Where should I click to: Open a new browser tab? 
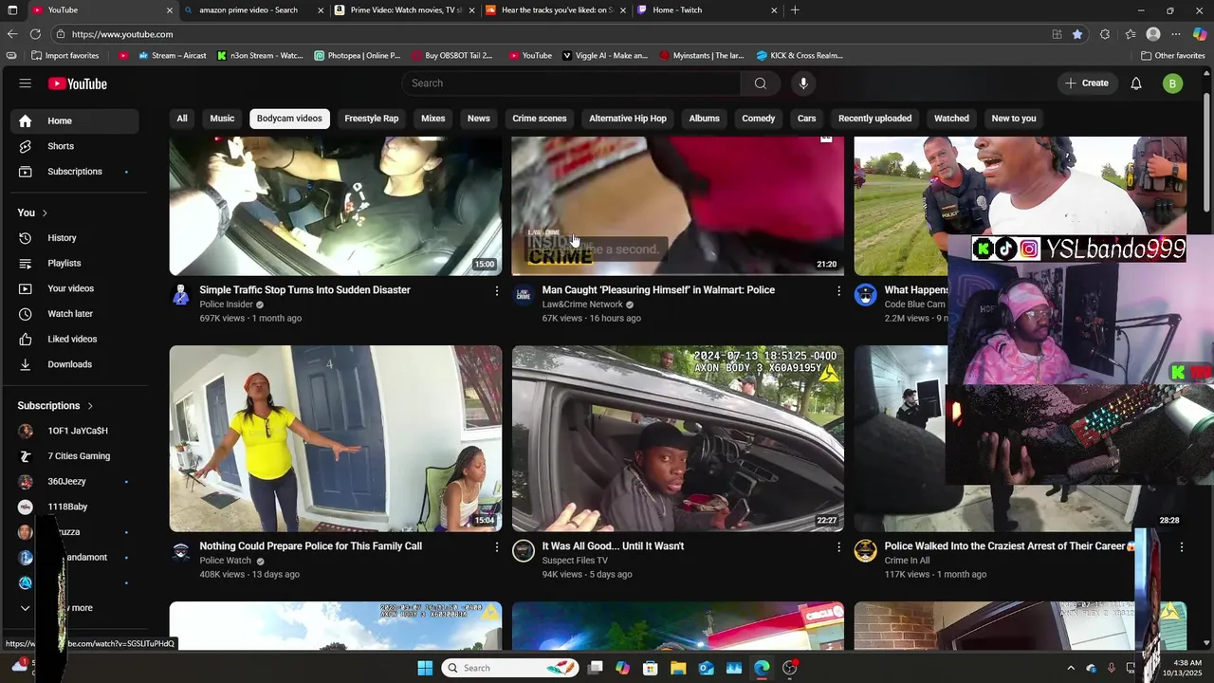795,10
